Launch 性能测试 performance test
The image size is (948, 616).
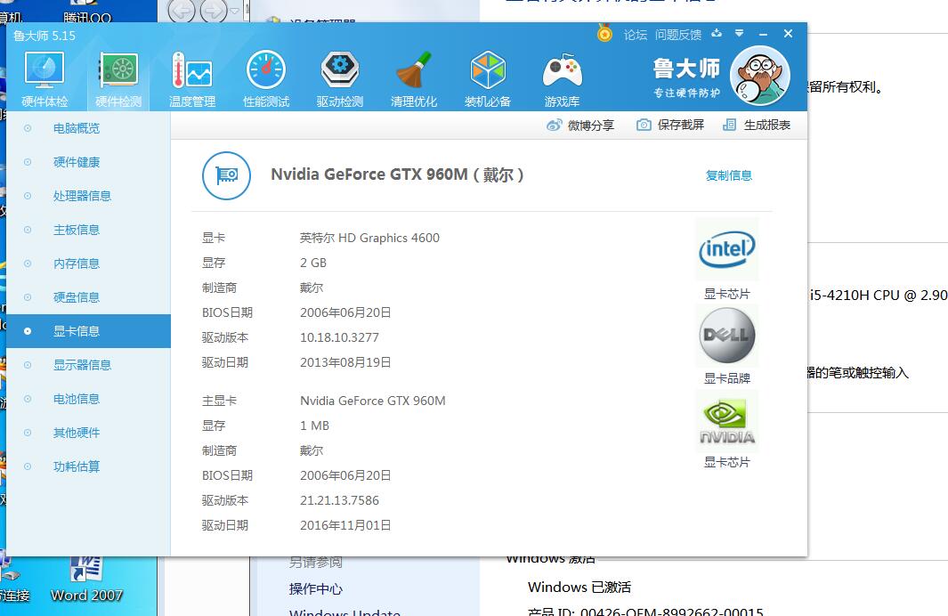266,78
